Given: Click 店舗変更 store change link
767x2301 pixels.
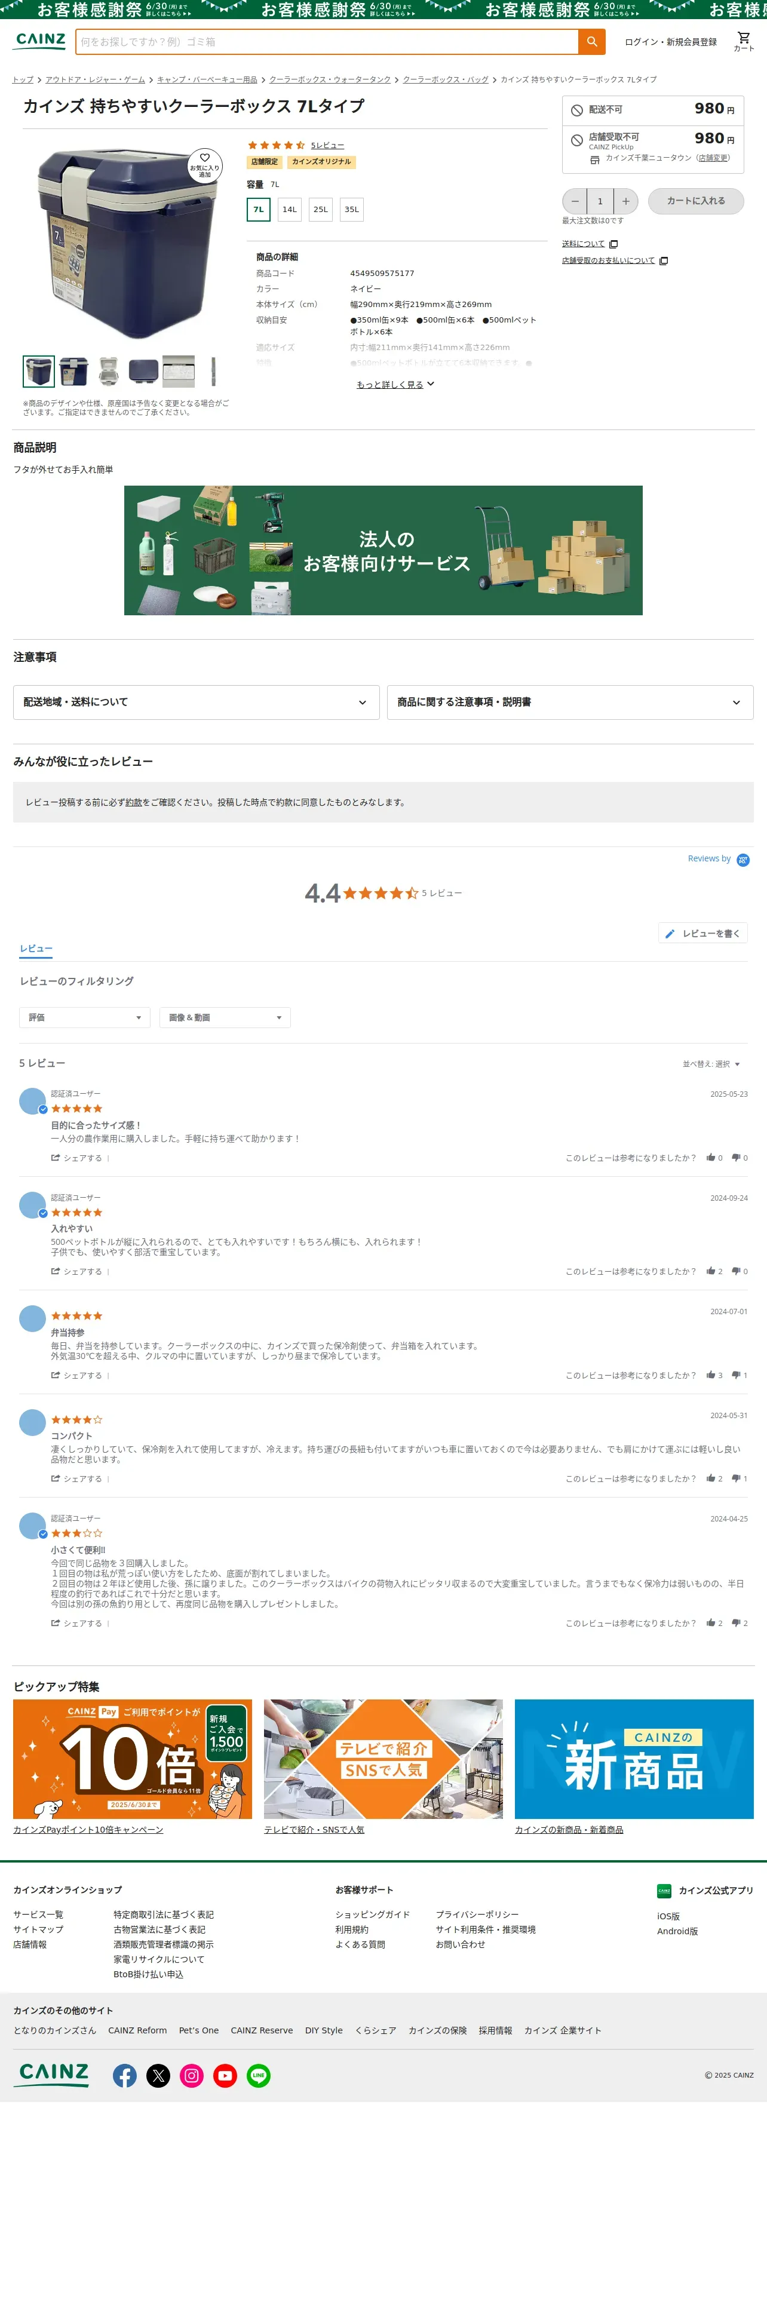Looking at the screenshot, I should [713, 158].
